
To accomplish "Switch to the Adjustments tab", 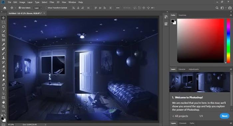I will 194,69.
